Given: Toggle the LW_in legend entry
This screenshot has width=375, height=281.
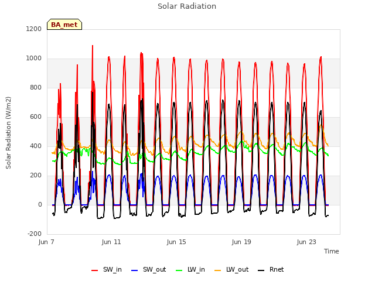Looking at the screenshot, I should tap(190, 269).
